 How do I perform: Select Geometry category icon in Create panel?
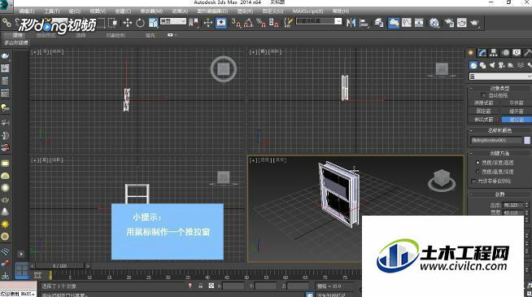coord(473,65)
